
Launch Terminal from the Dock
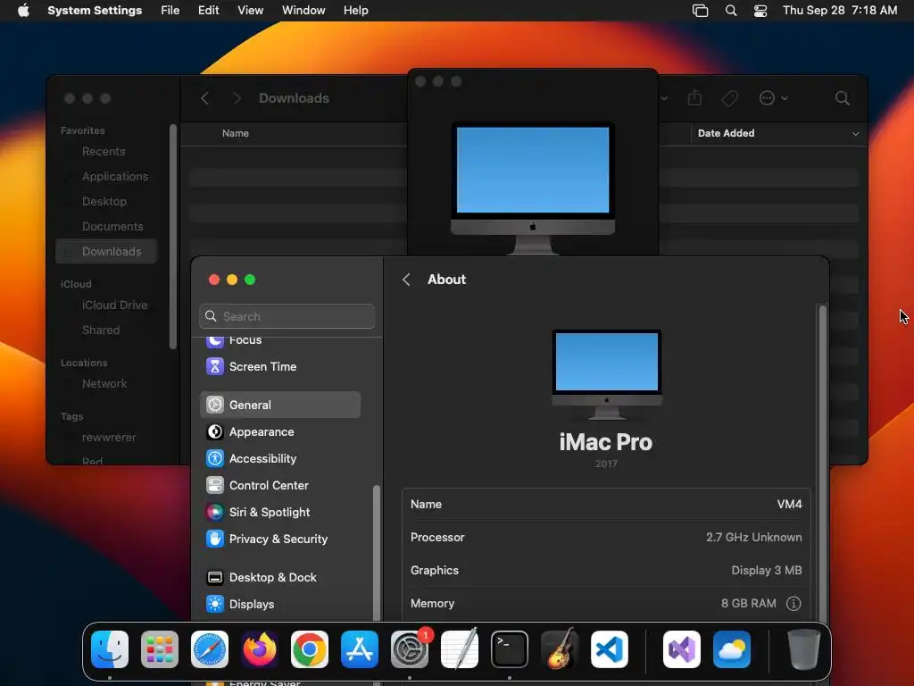[510, 649]
